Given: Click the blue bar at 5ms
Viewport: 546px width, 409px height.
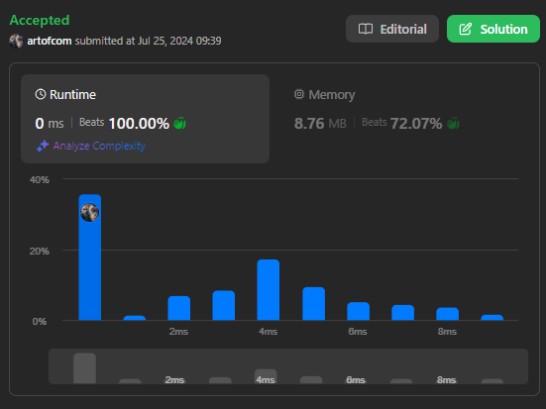Looking at the screenshot, I should click(314, 303).
